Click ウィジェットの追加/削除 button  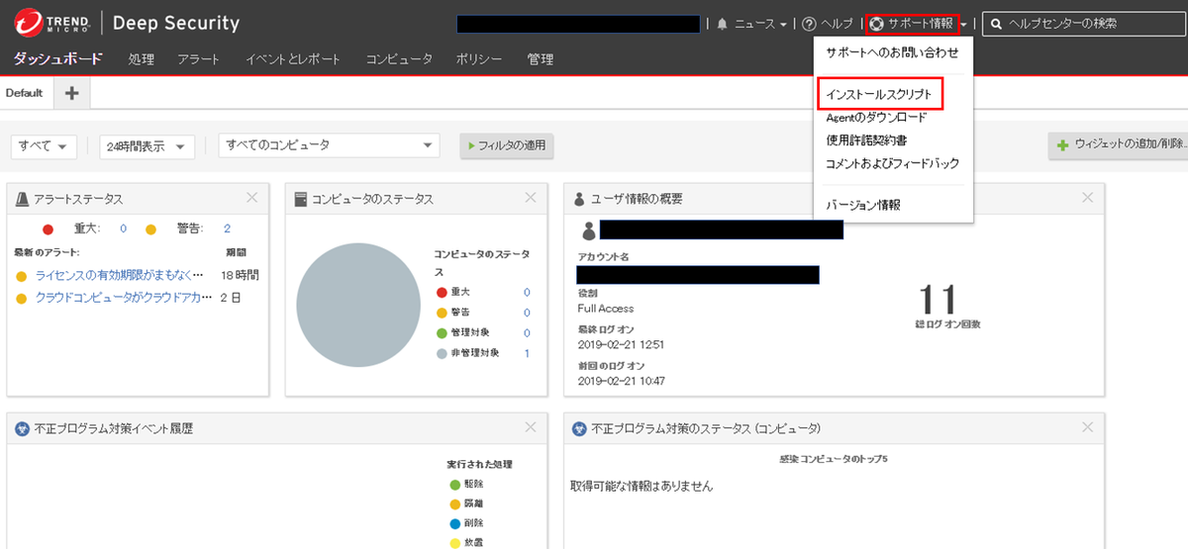click(1121, 145)
